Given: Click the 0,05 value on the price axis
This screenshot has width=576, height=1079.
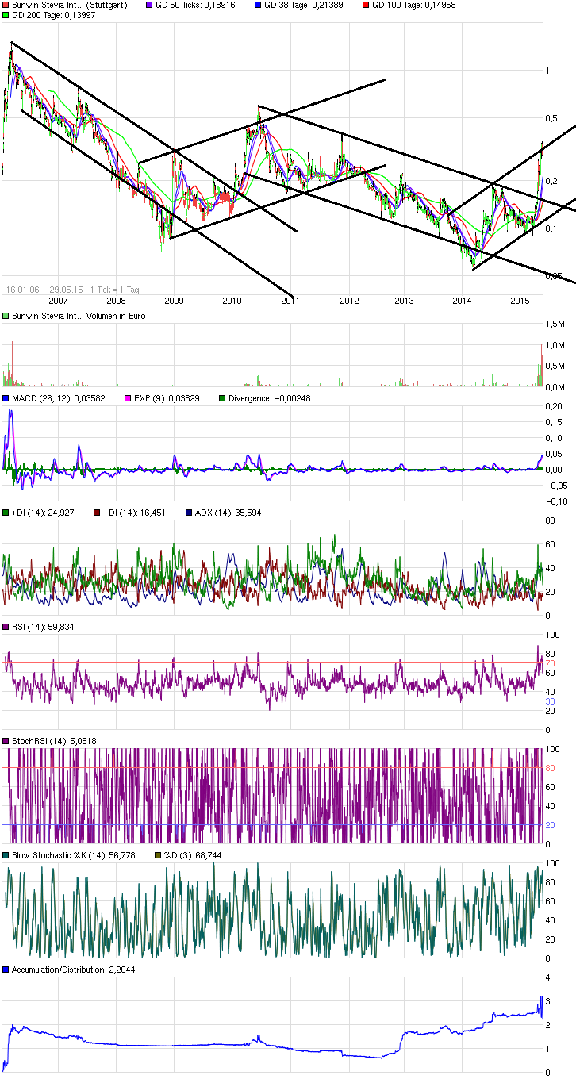Looking at the screenshot, I should [554, 275].
